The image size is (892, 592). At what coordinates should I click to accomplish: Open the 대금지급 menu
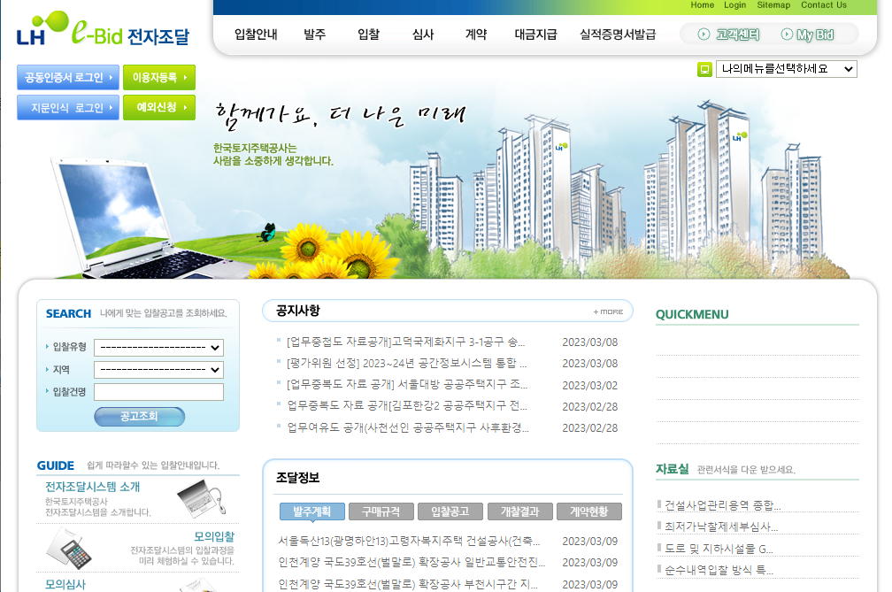pyautogui.click(x=535, y=35)
